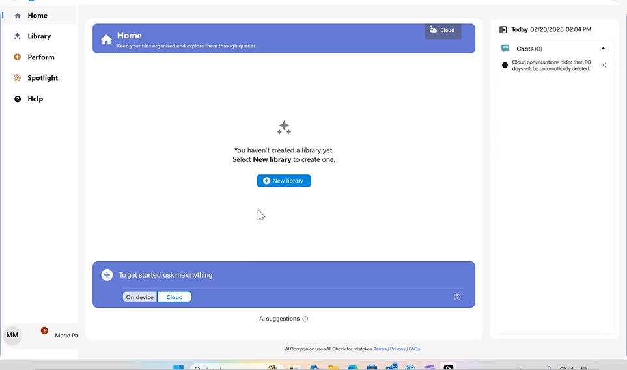627x370 pixels.
Task: Click the Chats speech bubble icon
Action: click(505, 48)
